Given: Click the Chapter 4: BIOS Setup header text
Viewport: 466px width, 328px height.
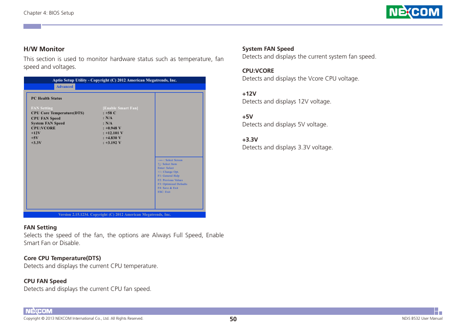Looking at the screenshot, I should [49, 13].
